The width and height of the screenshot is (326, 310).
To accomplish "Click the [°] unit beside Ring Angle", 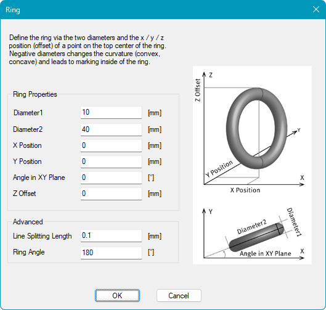I will tap(151, 253).
